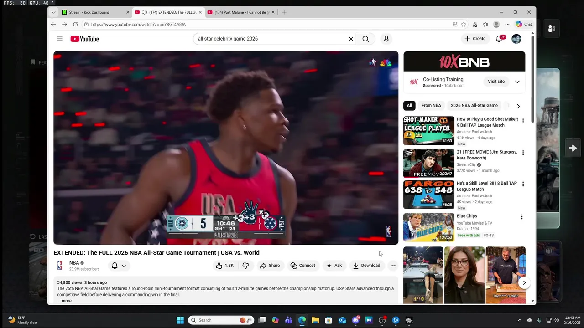Screen dimensions: 584x328
Task: Select the All filter chip
Action: 409,106
